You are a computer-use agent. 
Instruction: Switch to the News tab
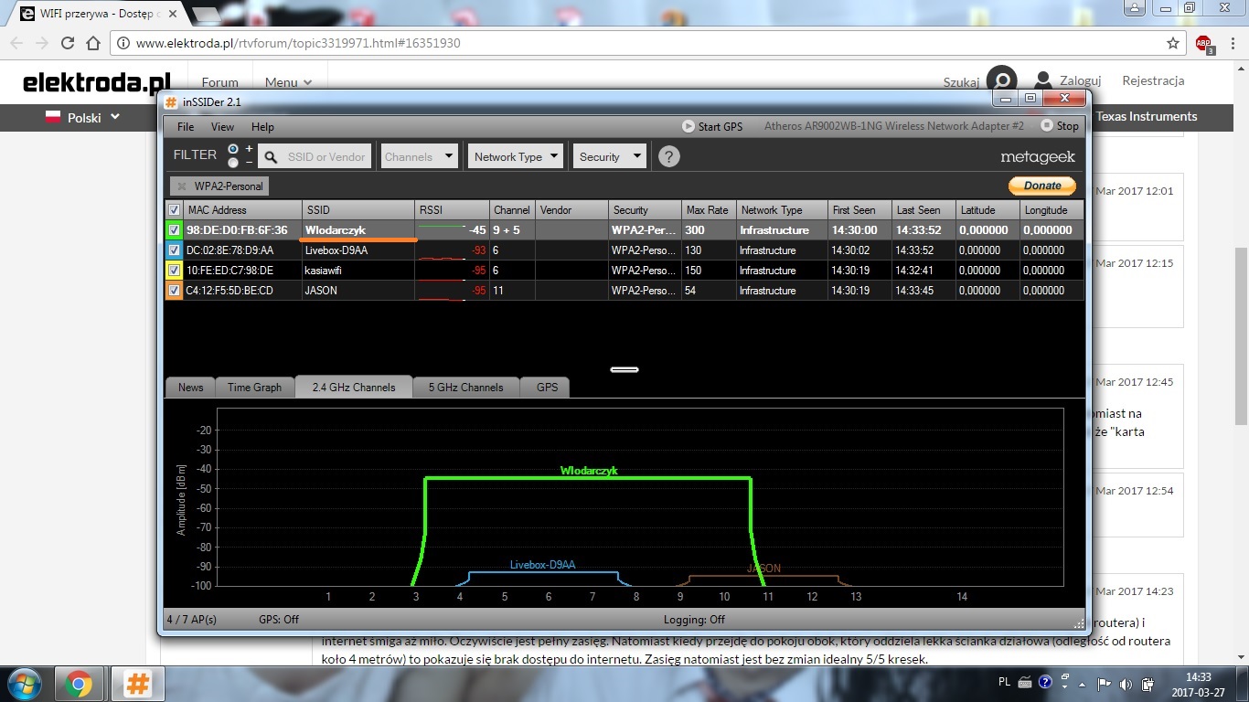pyautogui.click(x=190, y=388)
